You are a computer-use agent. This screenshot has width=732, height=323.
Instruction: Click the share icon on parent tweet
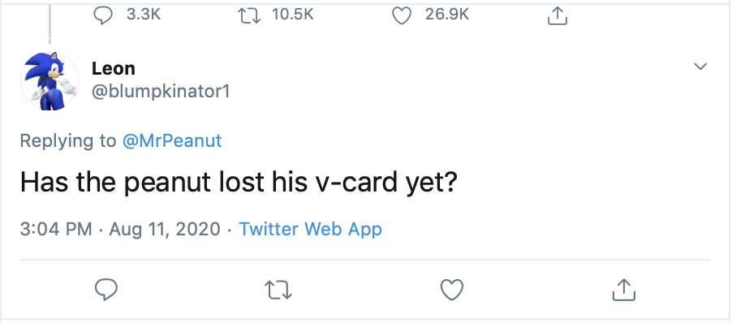point(557,16)
